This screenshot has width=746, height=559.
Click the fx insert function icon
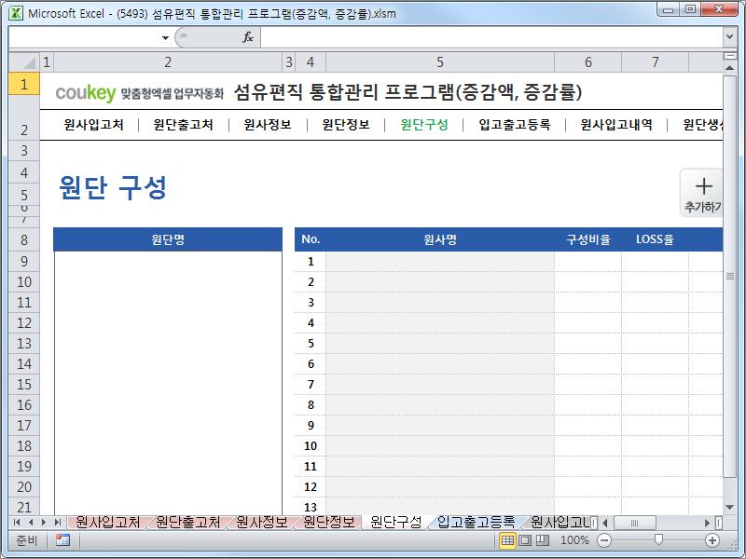coord(248,37)
